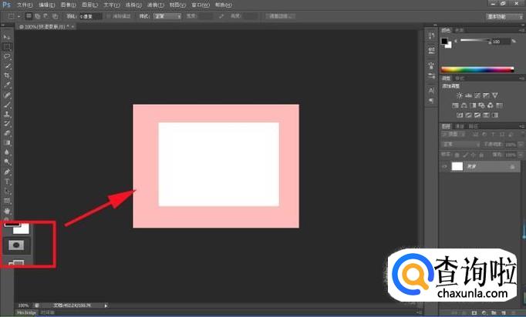Open the Adjustments panel flyout menu

(521, 78)
